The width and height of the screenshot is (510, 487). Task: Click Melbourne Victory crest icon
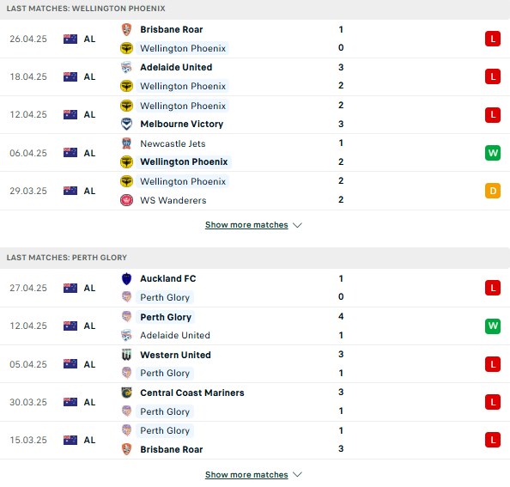tap(126, 124)
